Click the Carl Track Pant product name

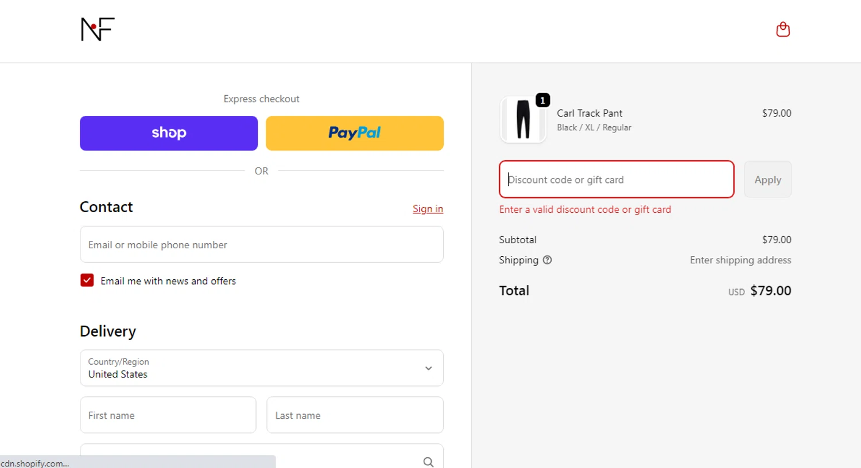tap(589, 113)
